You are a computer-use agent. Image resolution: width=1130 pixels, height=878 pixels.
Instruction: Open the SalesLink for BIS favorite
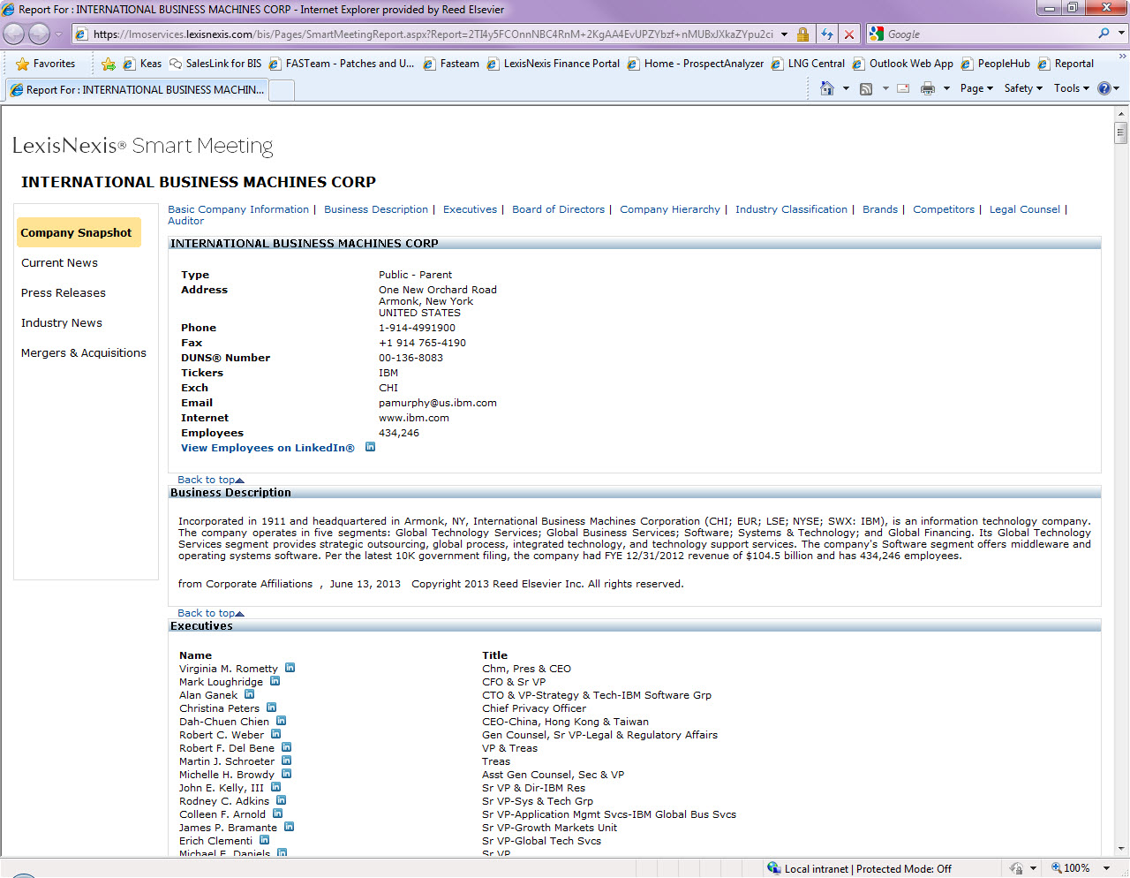215,64
